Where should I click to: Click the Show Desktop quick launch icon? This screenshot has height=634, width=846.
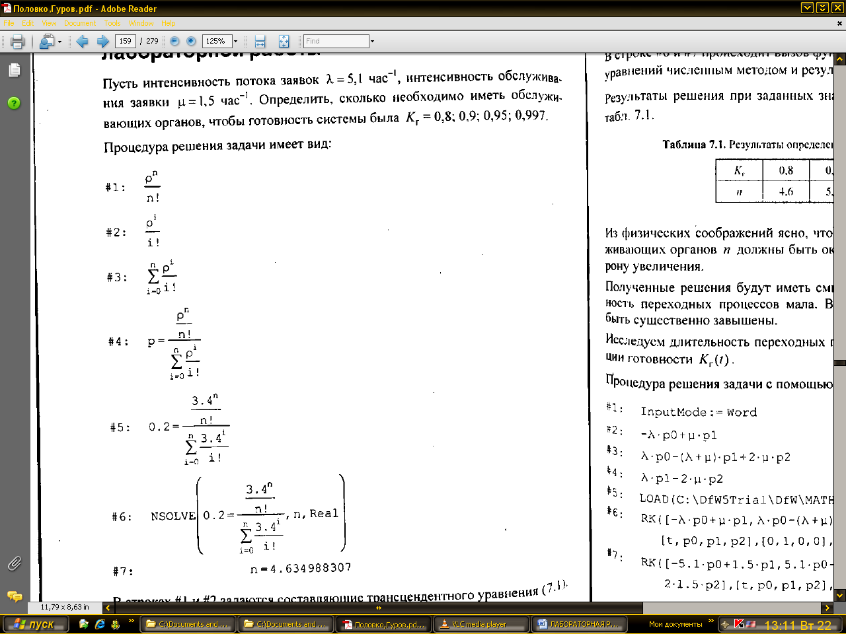pyautogui.click(x=84, y=624)
